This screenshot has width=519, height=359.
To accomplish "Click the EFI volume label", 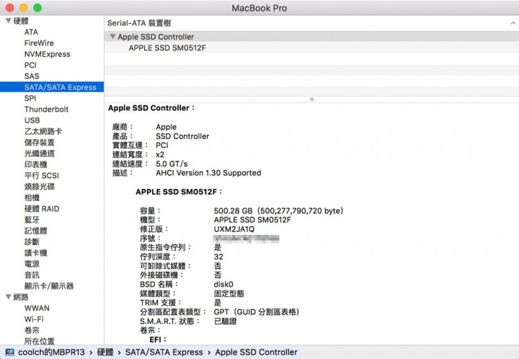I will [158, 339].
